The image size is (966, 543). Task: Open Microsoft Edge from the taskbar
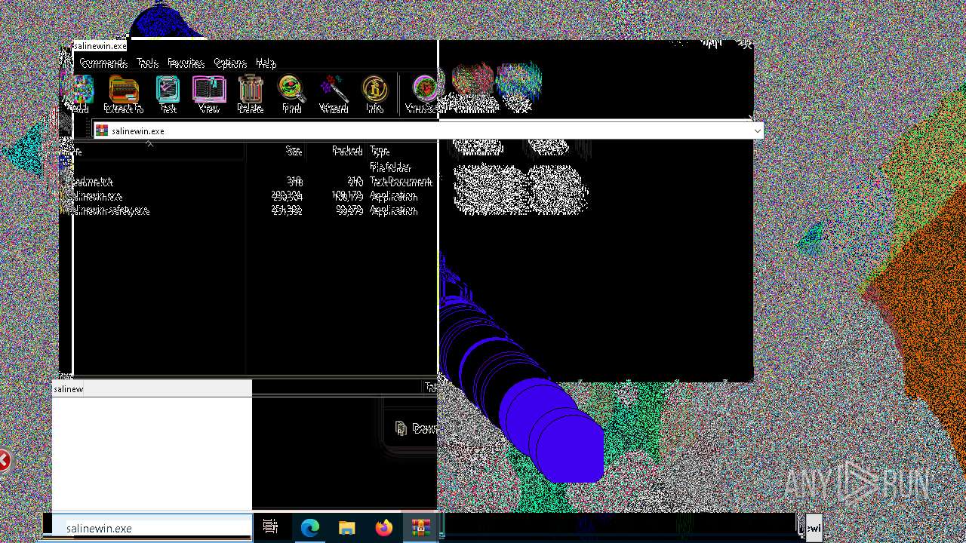coord(309,527)
